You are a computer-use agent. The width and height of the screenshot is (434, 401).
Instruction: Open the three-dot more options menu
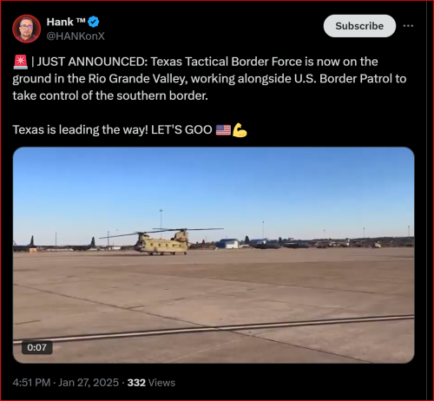pos(408,26)
